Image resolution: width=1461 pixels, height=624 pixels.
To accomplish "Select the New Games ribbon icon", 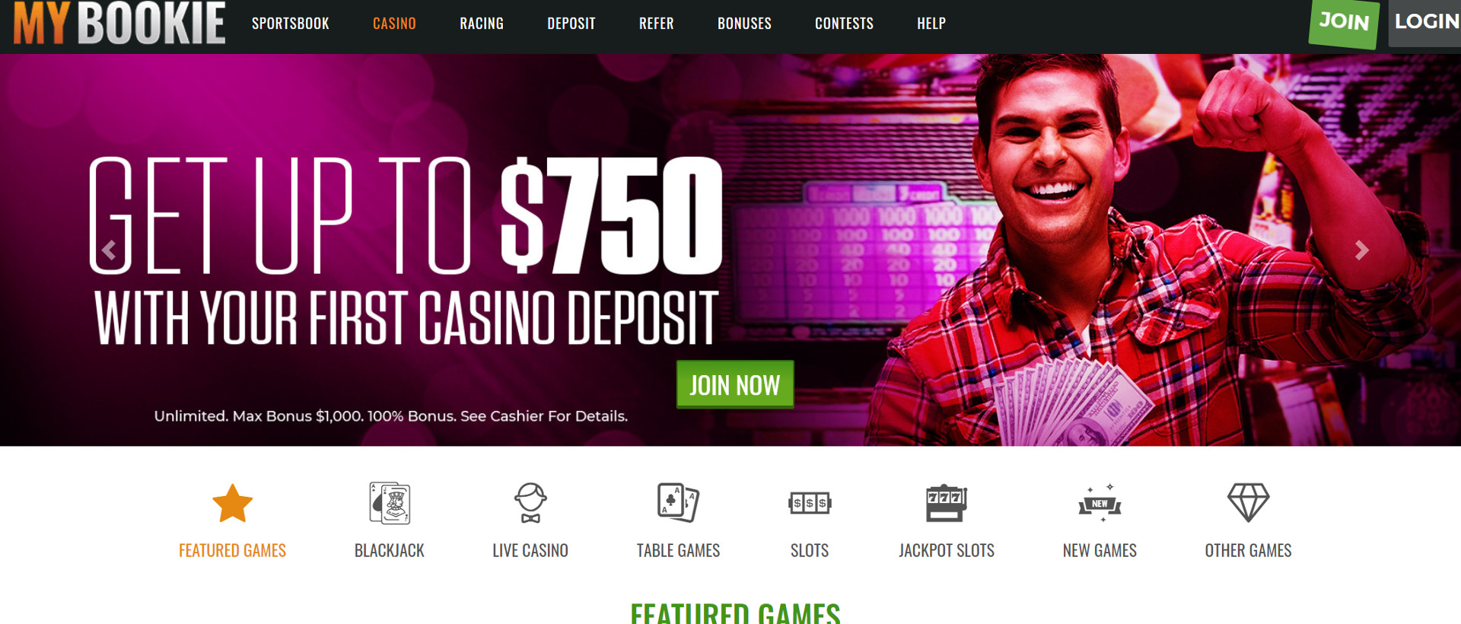I will [1100, 503].
